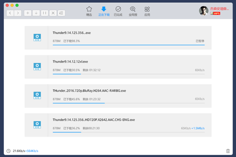This screenshot has height=157, width=236.
Task: Click the 已下载30.5% progress text
Action: (x=72, y=70)
